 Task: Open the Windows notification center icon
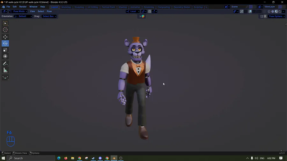(281, 158)
